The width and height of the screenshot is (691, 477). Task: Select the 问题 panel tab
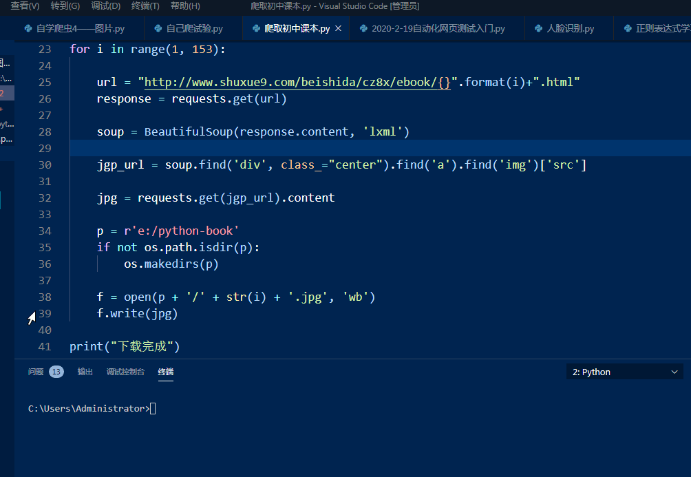pos(35,371)
